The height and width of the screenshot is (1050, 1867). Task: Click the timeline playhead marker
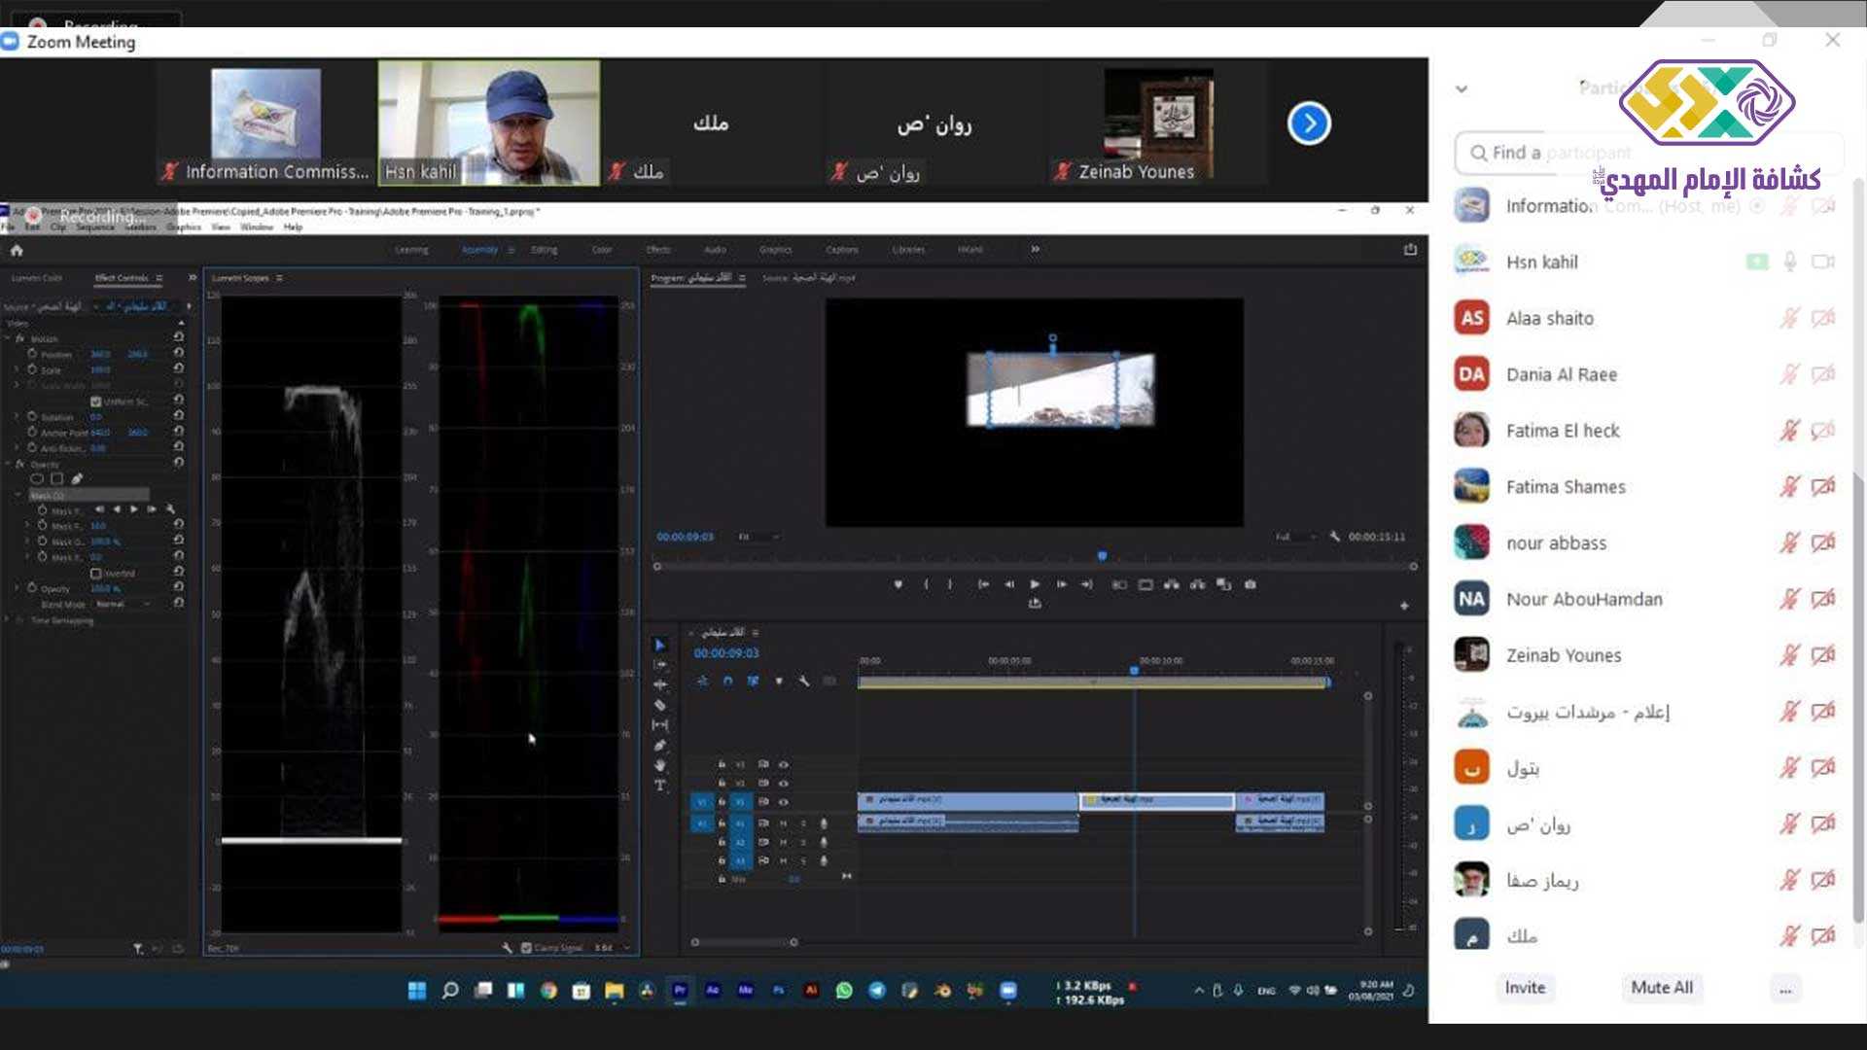coord(1134,671)
